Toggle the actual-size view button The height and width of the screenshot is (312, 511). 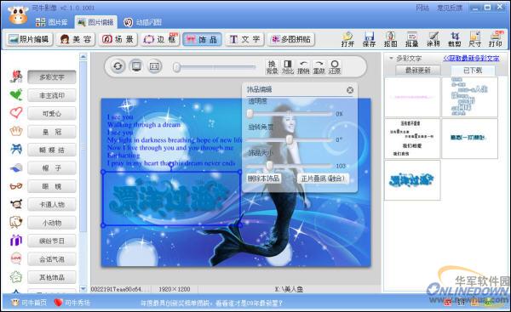[x=154, y=66]
